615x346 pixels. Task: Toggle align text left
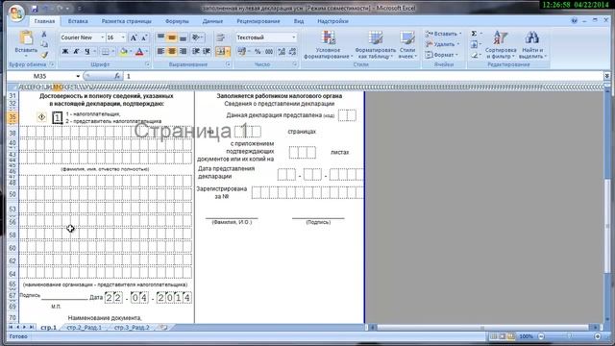[160, 51]
